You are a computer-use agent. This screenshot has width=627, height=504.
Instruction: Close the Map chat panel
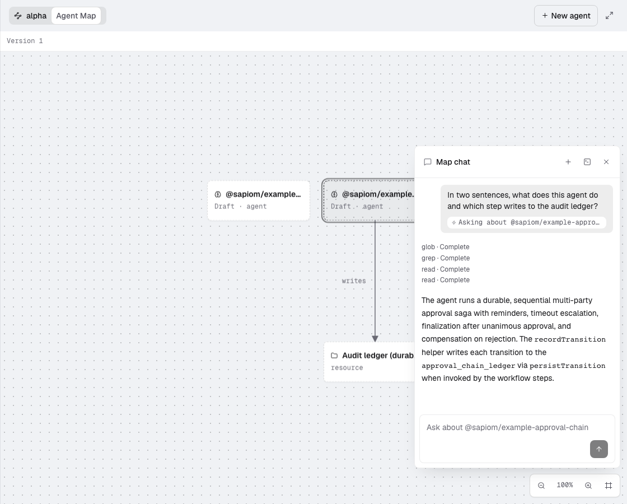pyautogui.click(x=606, y=162)
